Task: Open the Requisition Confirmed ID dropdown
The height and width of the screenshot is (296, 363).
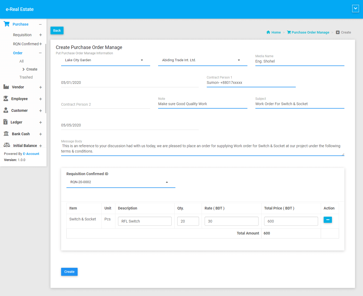Action: click(x=121, y=182)
